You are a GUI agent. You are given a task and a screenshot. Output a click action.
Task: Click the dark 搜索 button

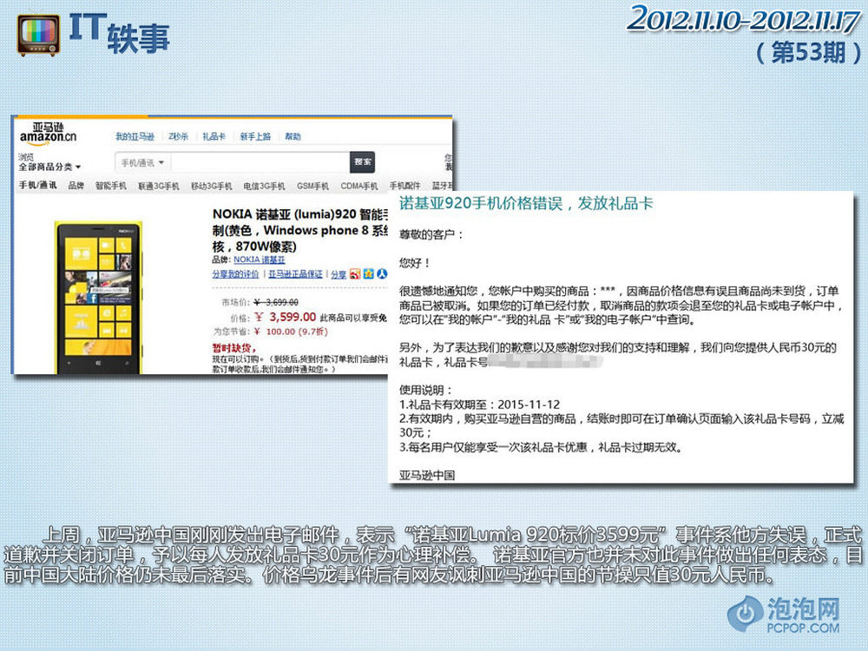tap(363, 162)
